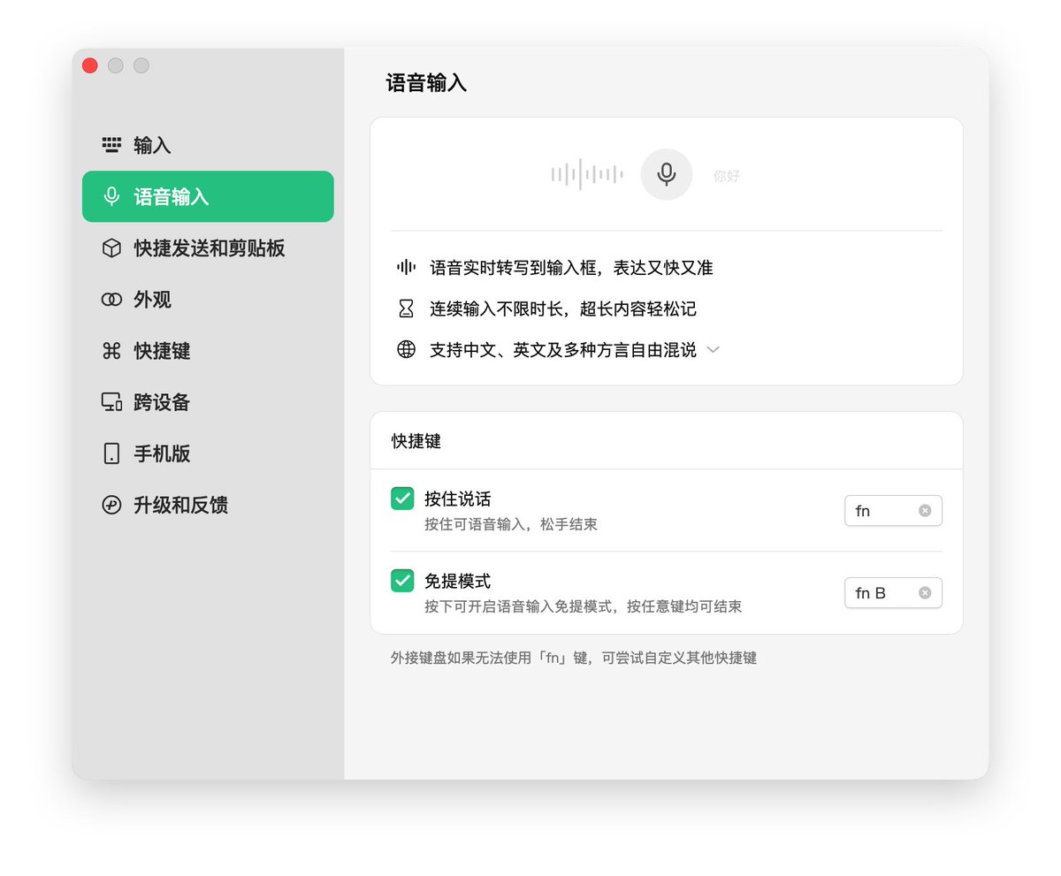Close the window with the red button

[x=89, y=65]
